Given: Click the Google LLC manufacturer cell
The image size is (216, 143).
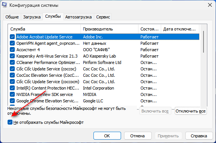Looking at the screenshot, I should (93, 101).
